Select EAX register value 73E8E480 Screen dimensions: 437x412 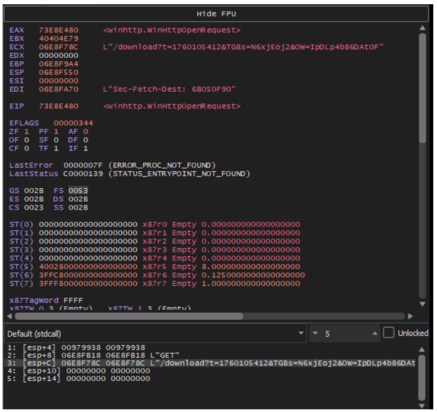59,30
